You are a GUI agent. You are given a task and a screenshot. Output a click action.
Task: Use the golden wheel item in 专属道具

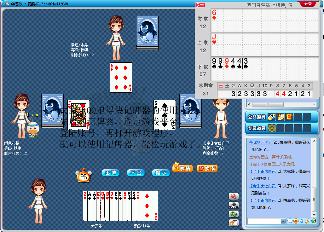coord(272,128)
